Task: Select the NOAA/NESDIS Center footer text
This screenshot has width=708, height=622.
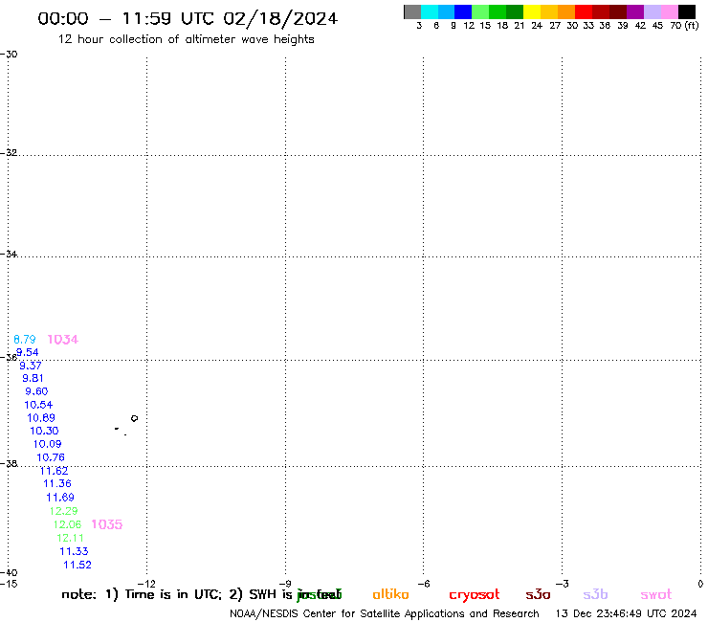Action: click(385, 613)
